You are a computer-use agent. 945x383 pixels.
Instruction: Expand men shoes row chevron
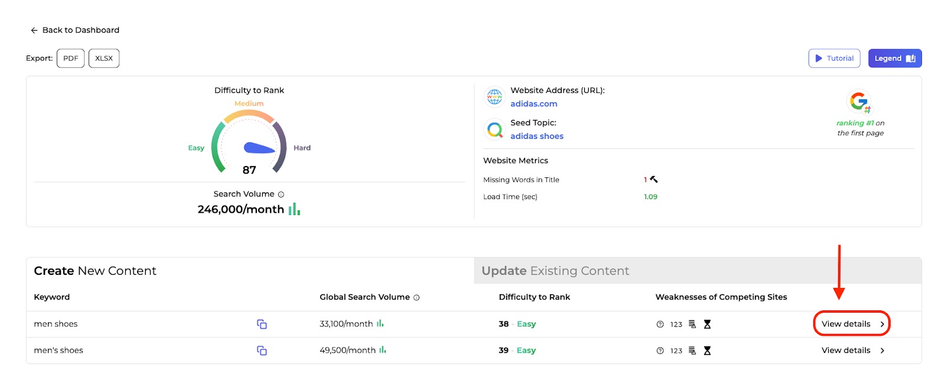[882, 324]
